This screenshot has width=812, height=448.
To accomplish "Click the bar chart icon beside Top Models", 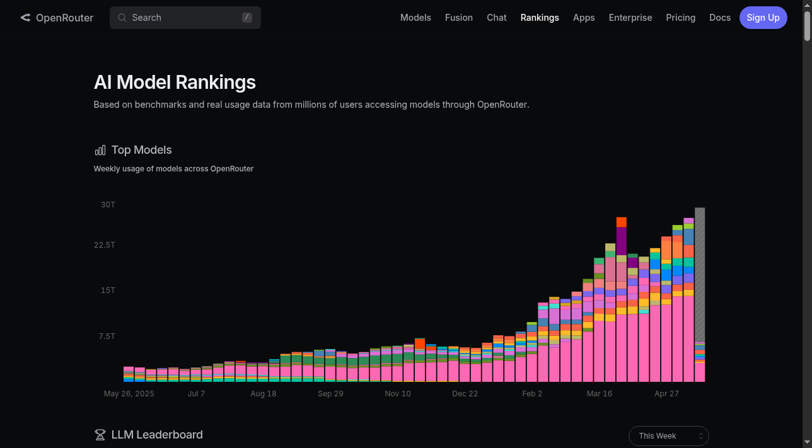I will [100, 150].
